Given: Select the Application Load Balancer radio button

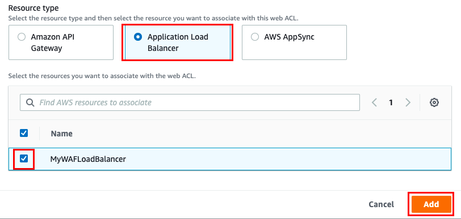Looking at the screenshot, I should tap(138, 37).
